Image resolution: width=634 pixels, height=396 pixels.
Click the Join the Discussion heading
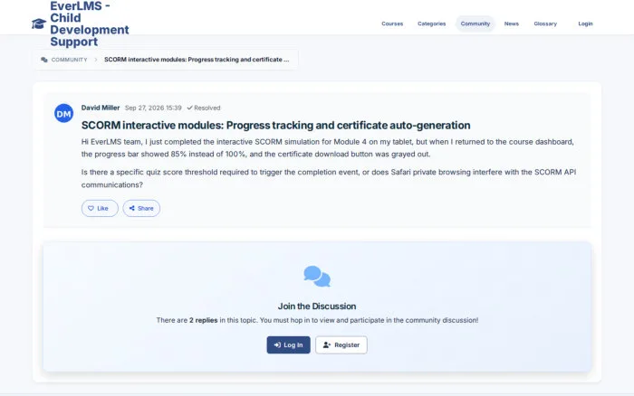point(317,306)
